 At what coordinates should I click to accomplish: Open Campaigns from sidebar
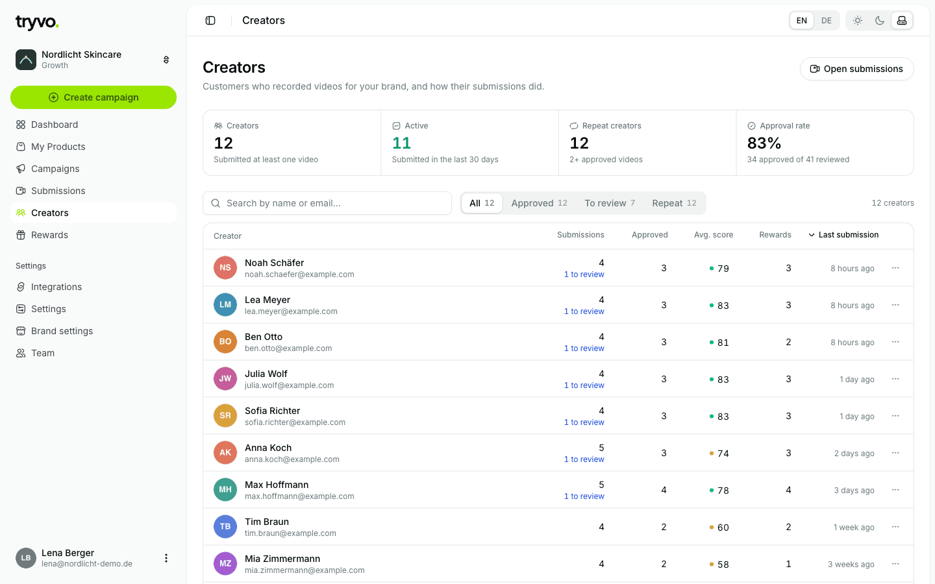(x=93, y=169)
